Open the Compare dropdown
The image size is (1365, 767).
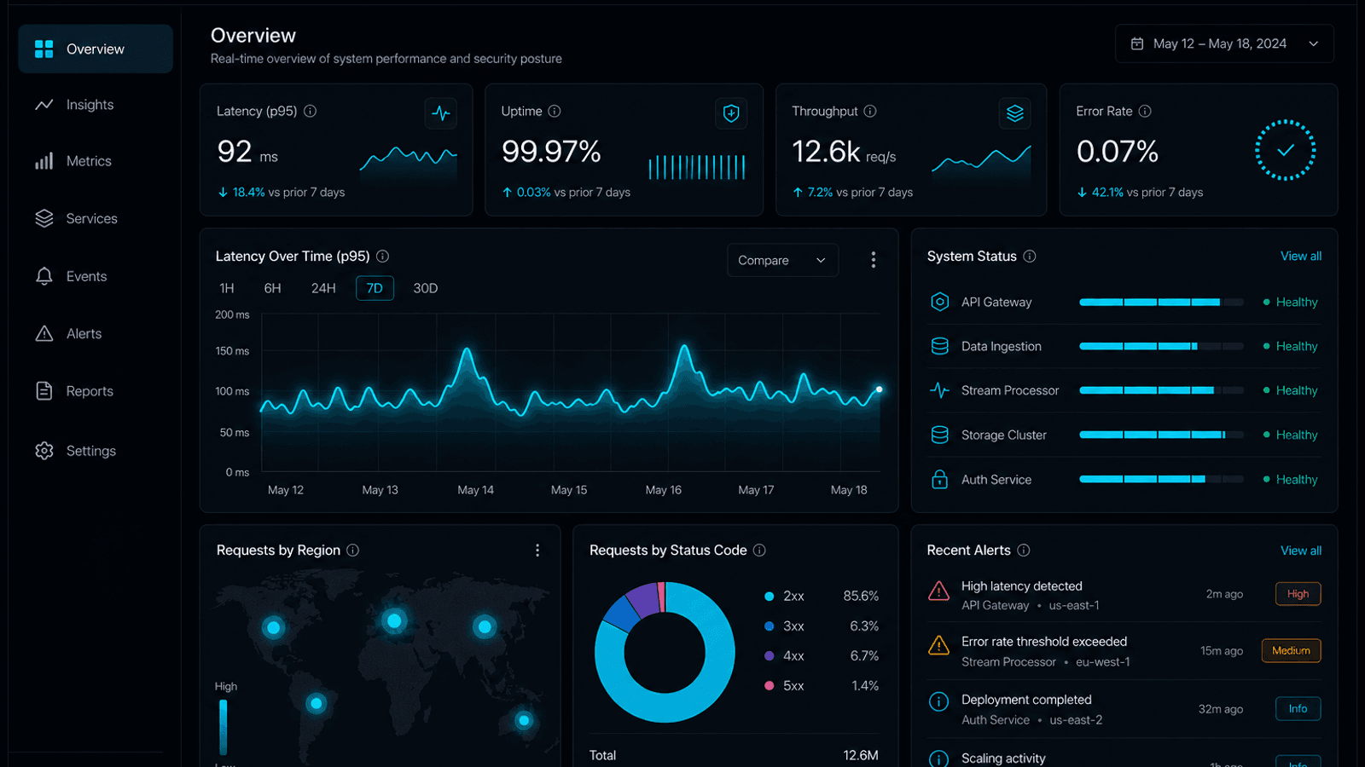pyautogui.click(x=782, y=260)
